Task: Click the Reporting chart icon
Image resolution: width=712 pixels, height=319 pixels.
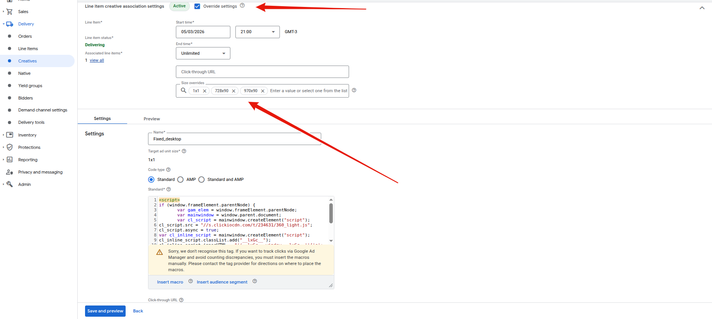Action: pyautogui.click(x=10, y=160)
